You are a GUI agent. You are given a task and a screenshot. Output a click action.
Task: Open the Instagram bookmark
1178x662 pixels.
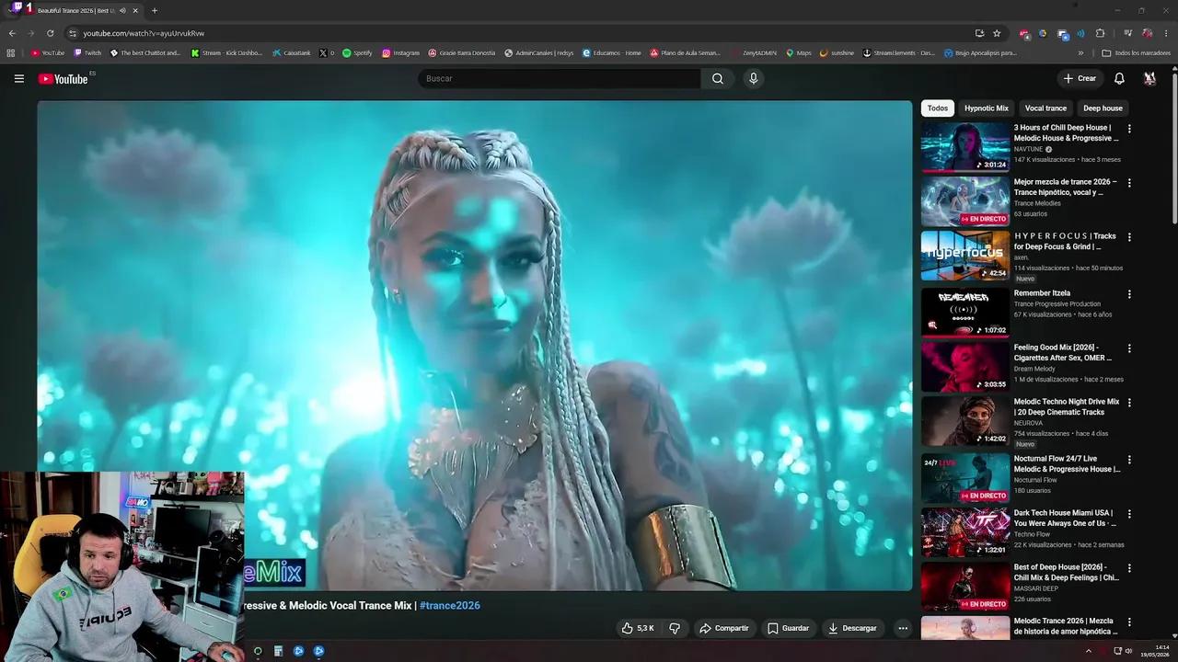400,53
